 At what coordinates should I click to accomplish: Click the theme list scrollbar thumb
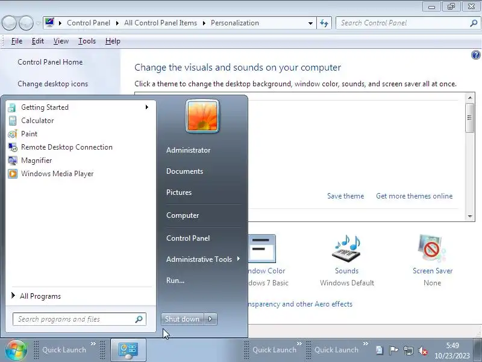[x=469, y=118]
